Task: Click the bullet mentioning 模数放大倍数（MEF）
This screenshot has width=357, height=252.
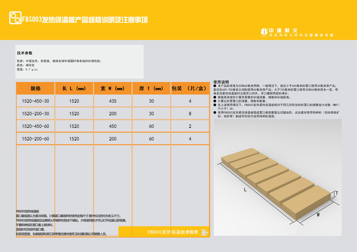Action: (277, 107)
